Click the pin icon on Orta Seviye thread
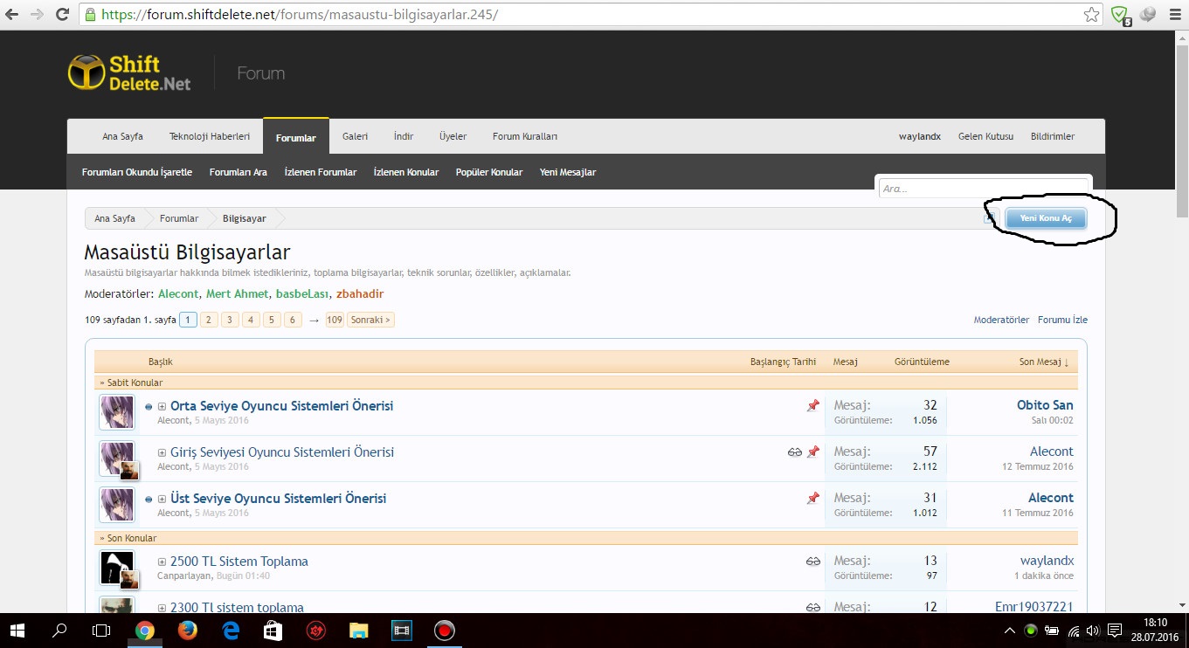This screenshot has height=648, width=1189. pos(813,406)
